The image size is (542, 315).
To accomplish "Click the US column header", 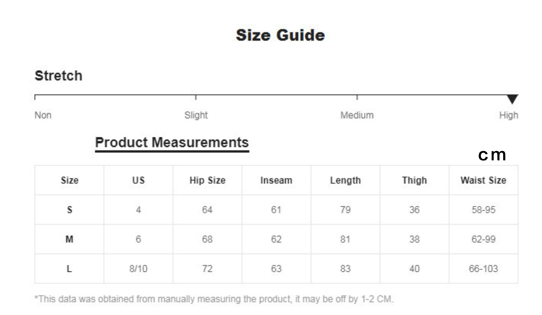I will tap(138, 180).
